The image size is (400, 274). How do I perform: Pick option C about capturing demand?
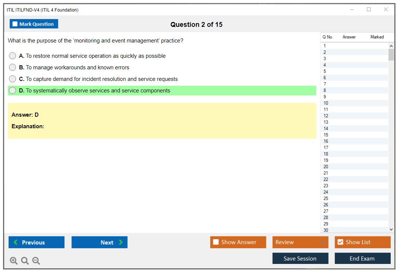13,79
